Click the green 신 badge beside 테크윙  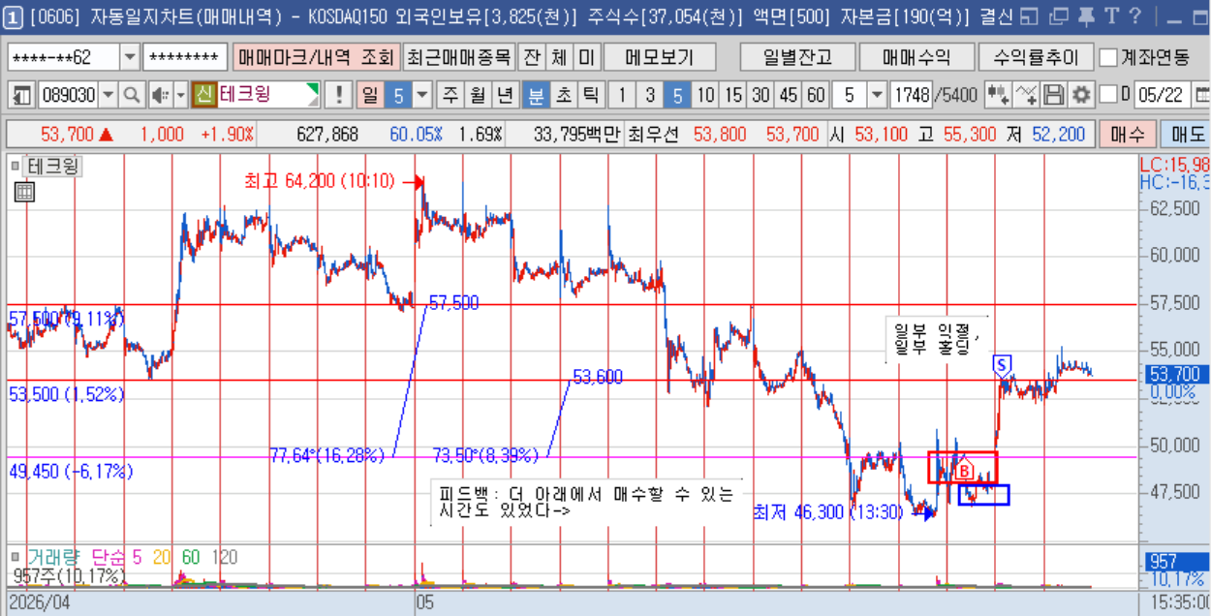[x=204, y=95]
